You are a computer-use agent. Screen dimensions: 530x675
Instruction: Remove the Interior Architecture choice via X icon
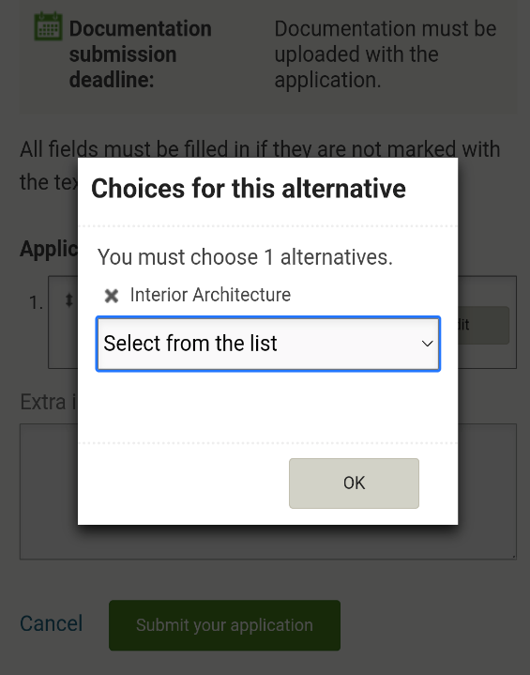pyautogui.click(x=112, y=296)
